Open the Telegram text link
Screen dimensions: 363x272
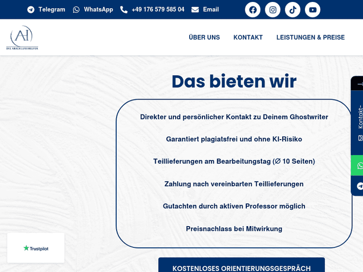(x=52, y=10)
